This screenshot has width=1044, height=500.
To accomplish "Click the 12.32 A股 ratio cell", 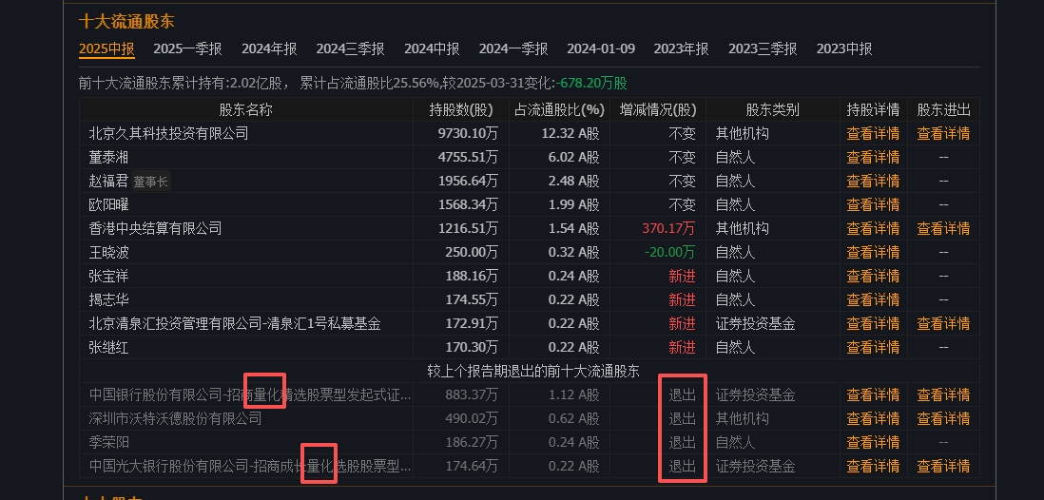I will click(570, 133).
